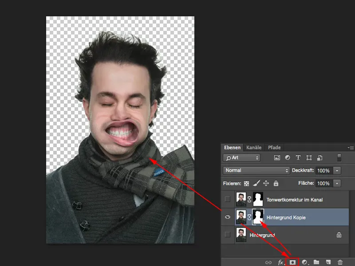Select Tonwertkorrektur im Kanal layer mask thumbnail

258,199
